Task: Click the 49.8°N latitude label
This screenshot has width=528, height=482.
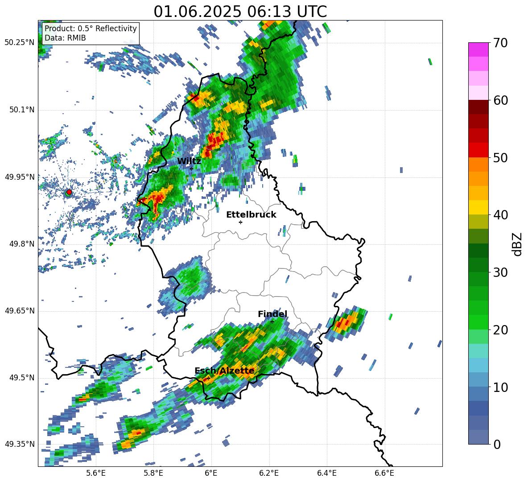Action: [x=21, y=244]
